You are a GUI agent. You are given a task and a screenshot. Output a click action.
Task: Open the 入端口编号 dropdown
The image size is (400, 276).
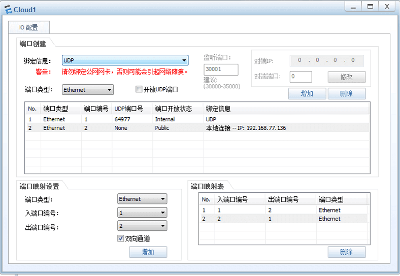142,213
